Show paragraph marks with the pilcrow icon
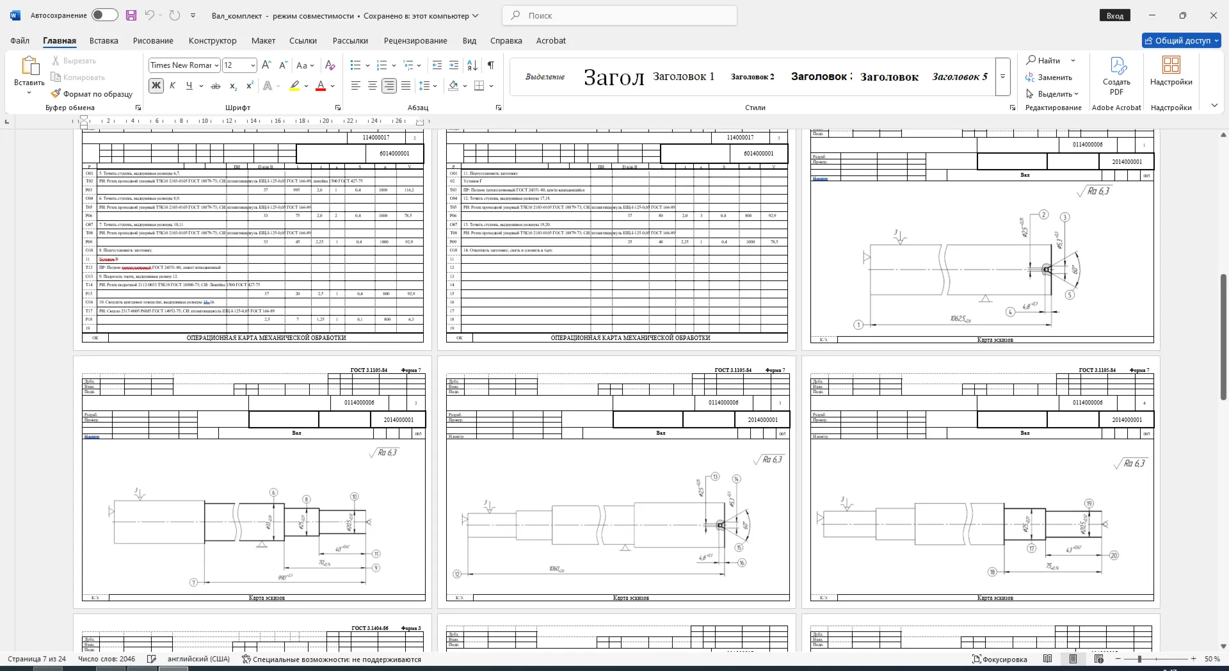The image size is (1229, 671). click(x=491, y=65)
